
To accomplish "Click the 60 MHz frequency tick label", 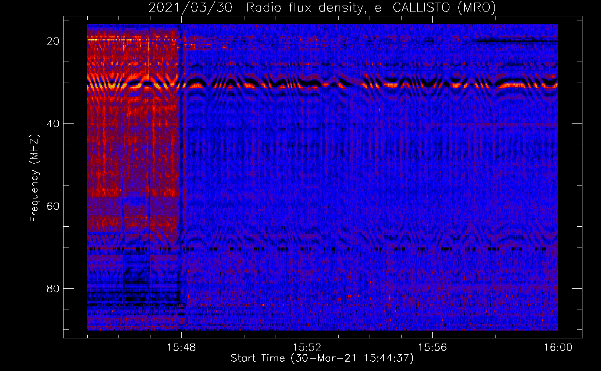I will coord(53,206).
